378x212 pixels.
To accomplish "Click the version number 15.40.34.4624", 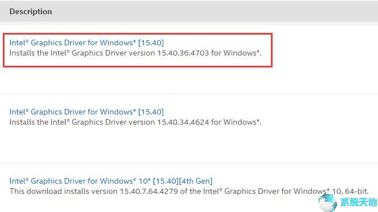I will (x=183, y=122).
